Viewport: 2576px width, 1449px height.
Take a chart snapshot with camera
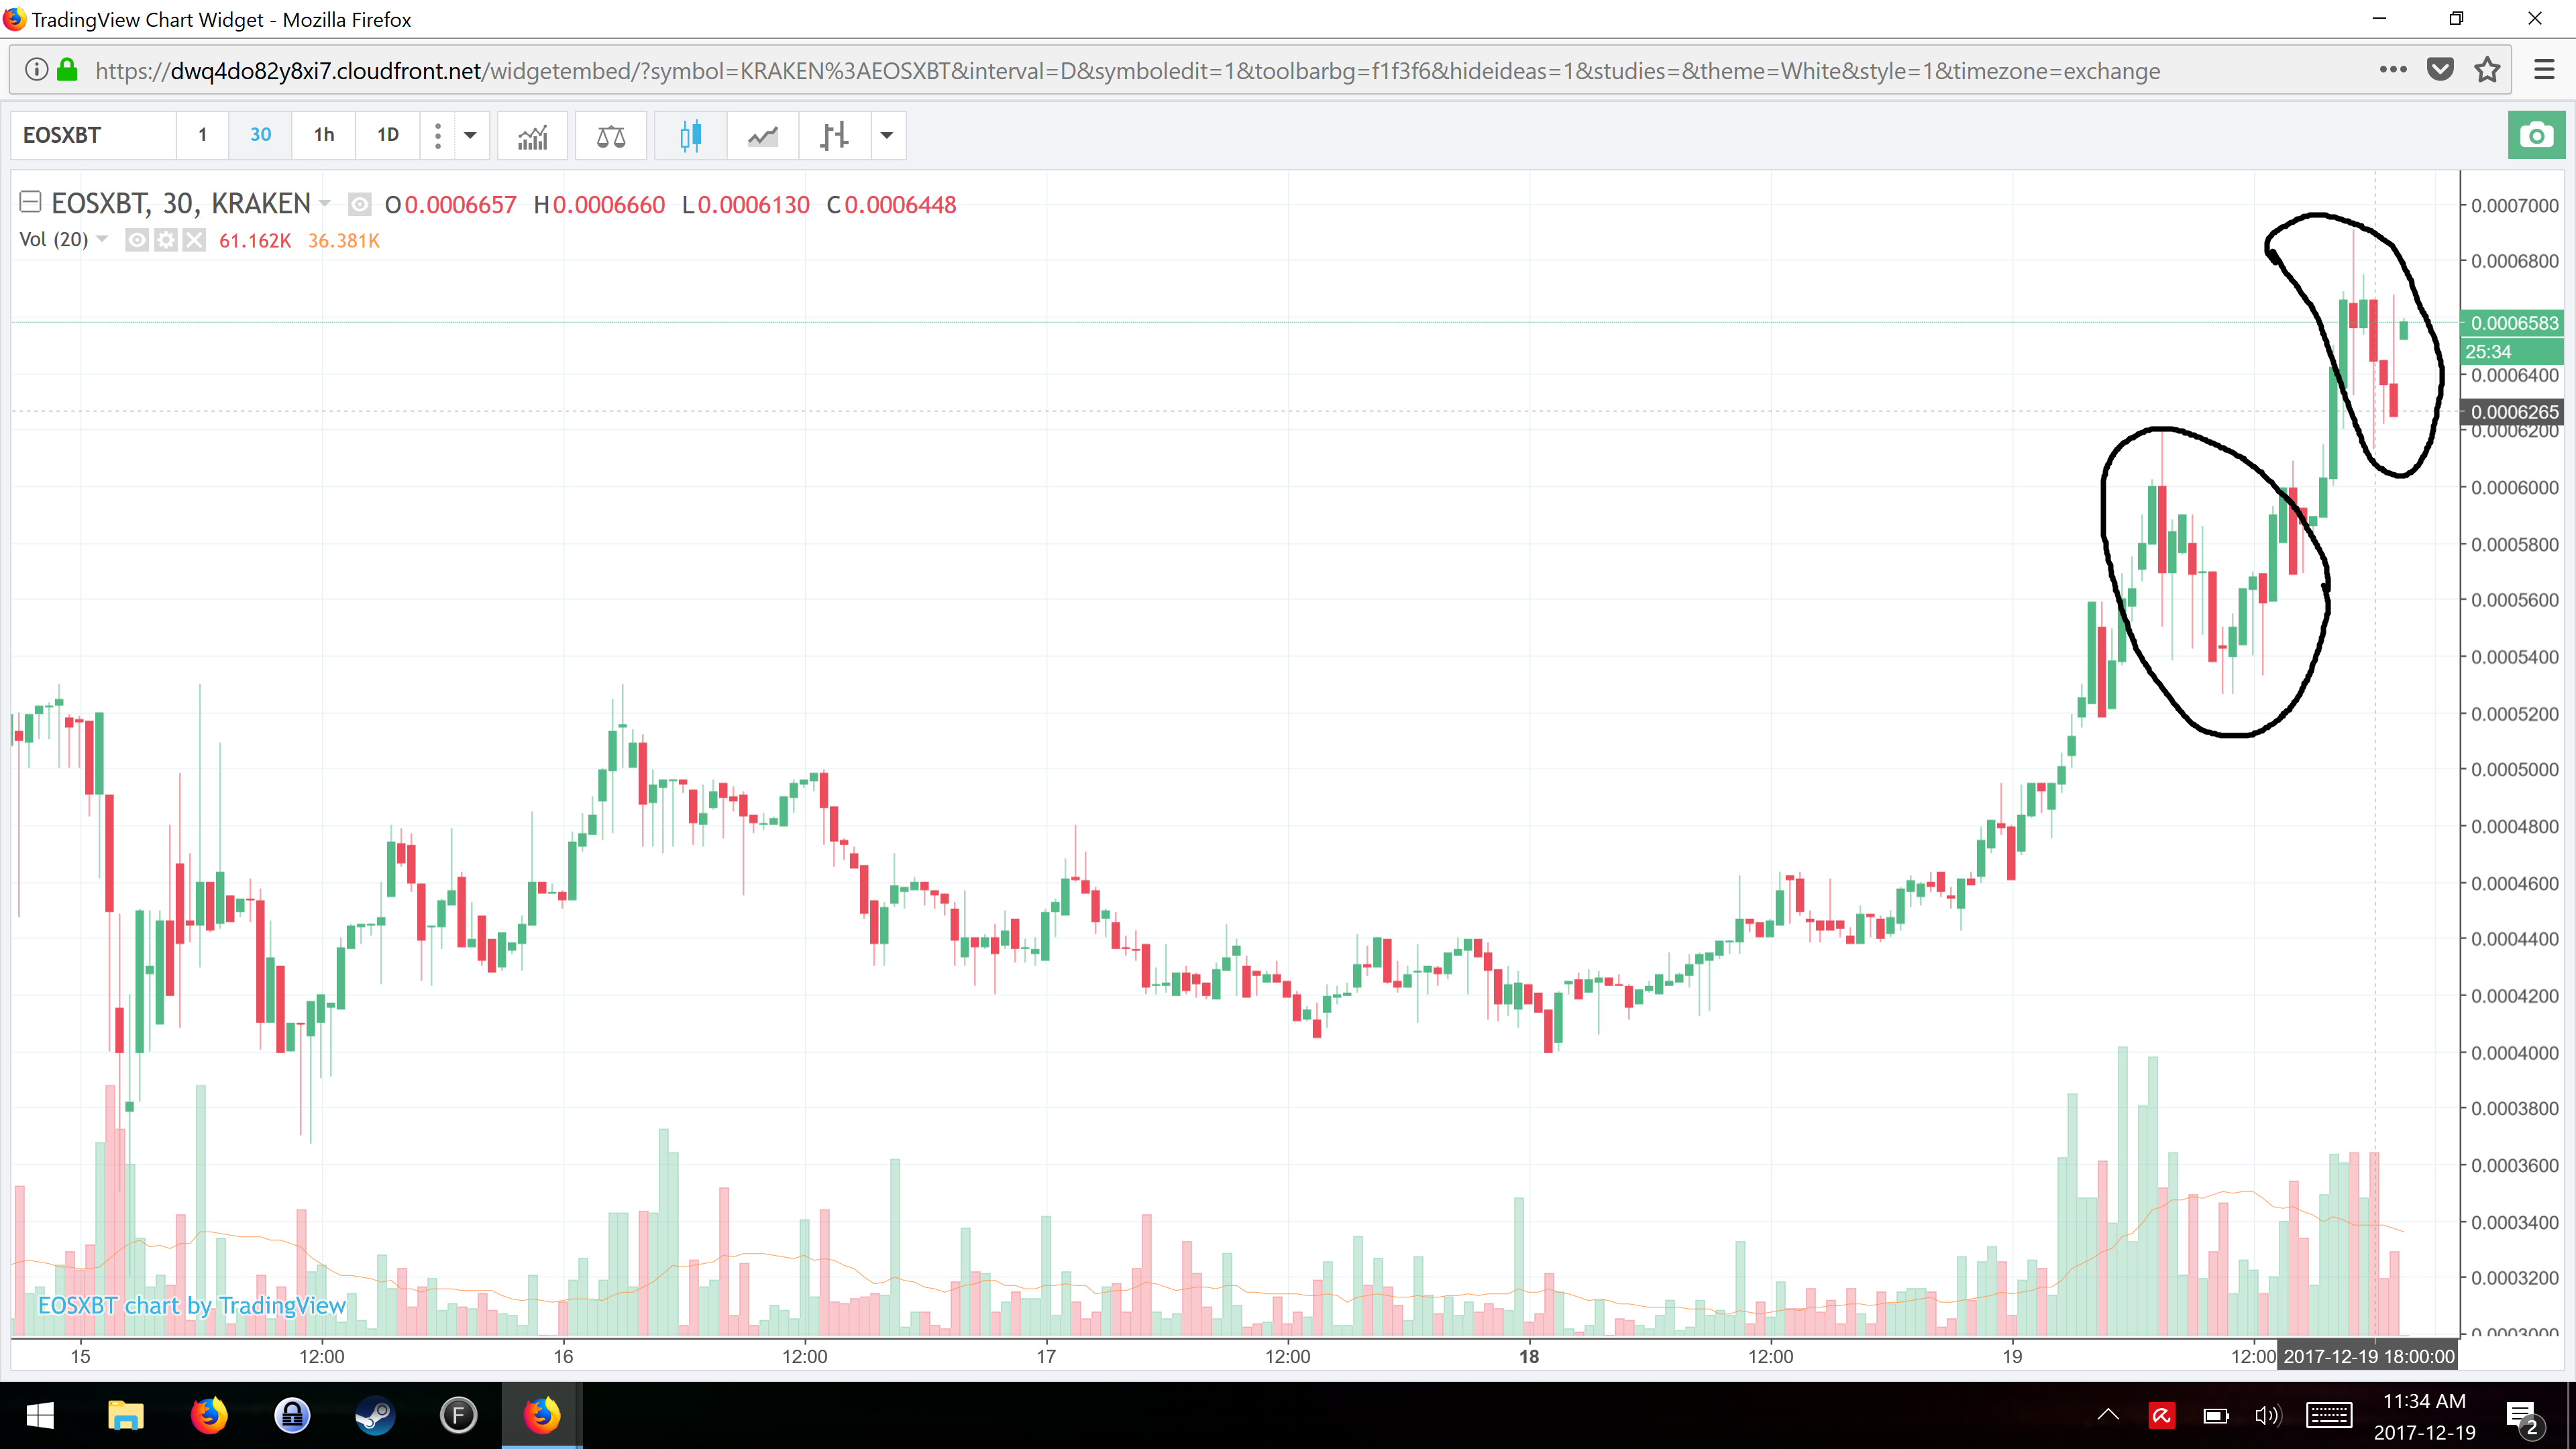[2535, 135]
